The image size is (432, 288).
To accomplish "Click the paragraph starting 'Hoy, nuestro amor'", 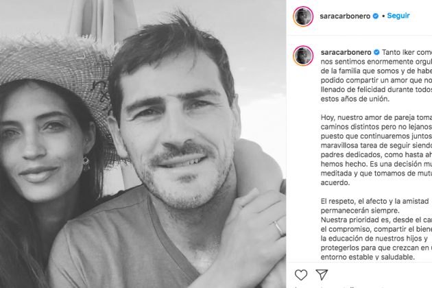I will click(x=376, y=150).
